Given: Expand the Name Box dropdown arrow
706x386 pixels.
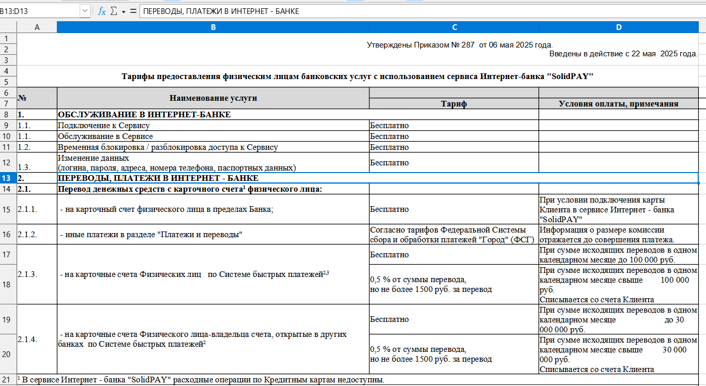Looking at the screenshot, I should [85, 11].
